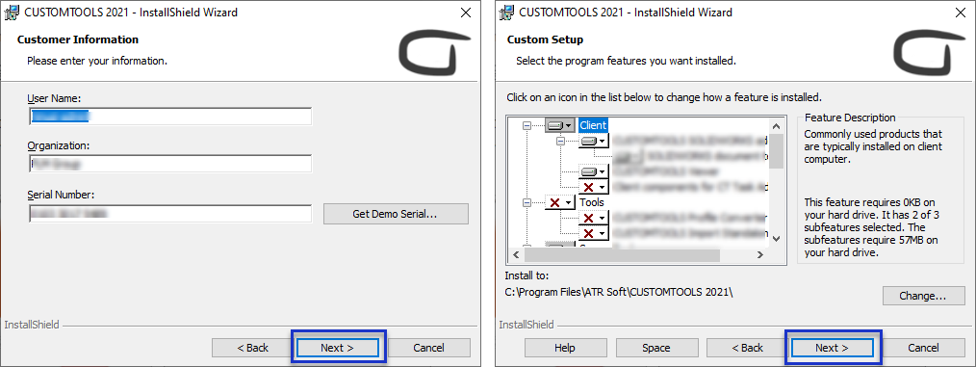Click into the Organization text field
This screenshot has width=976, height=367.
tap(170, 164)
